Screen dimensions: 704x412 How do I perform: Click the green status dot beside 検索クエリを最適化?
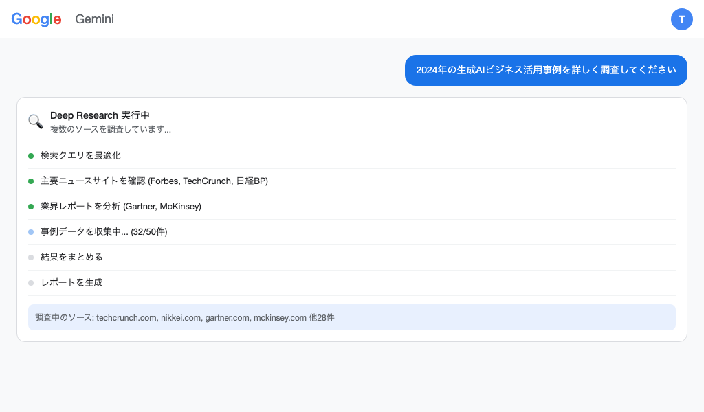point(30,155)
